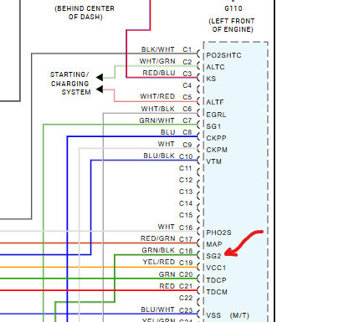Click the EGRL signal name

tap(216, 115)
